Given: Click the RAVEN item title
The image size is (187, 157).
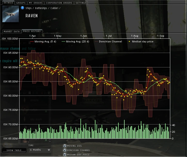Looking at the screenshot, I should pyautogui.click(x=32, y=16).
